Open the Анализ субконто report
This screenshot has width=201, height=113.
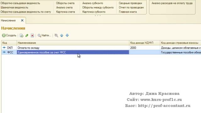93,3
